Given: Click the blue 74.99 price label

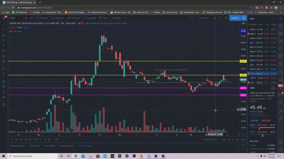Looking at the screenshot, I should click(x=243, y=31).
